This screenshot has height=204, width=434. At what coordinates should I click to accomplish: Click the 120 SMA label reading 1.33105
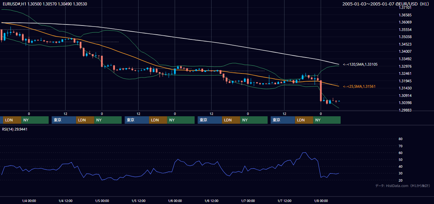coord(360,64)
